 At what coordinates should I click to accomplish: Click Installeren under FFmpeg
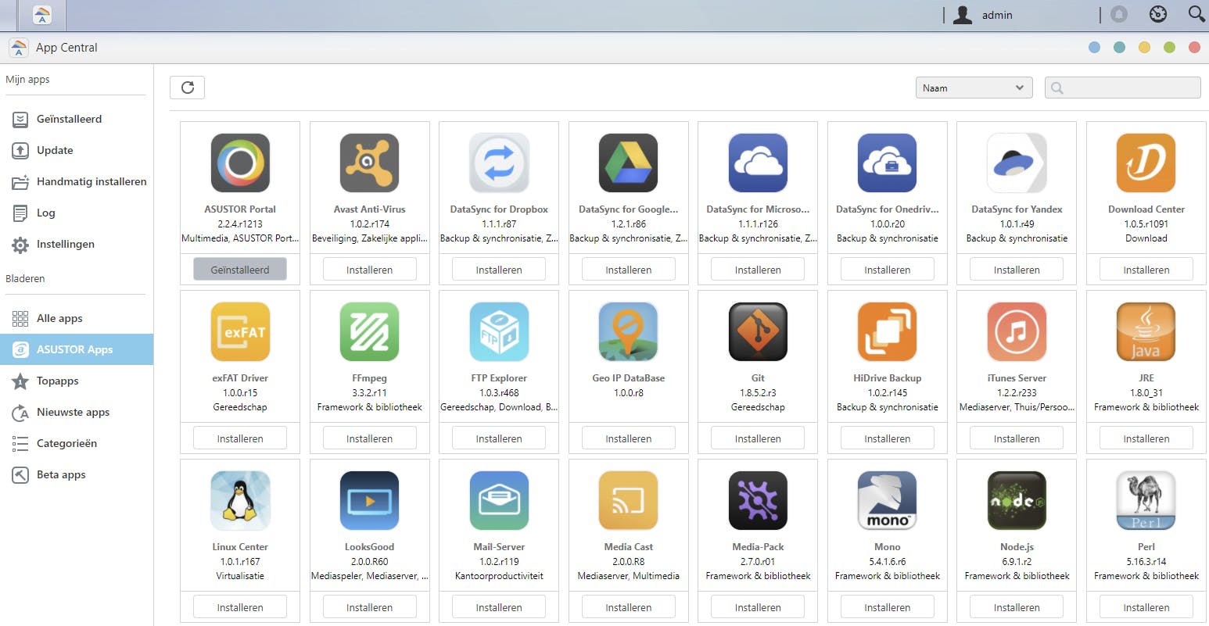pyautogui.click(x=370, y=438)
